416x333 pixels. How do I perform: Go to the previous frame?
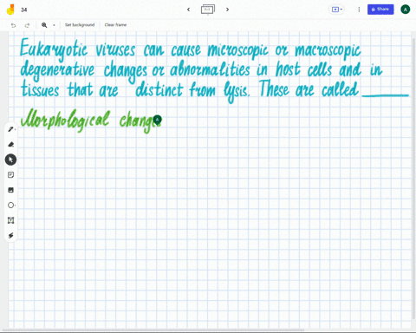click(x=188, y=10)
